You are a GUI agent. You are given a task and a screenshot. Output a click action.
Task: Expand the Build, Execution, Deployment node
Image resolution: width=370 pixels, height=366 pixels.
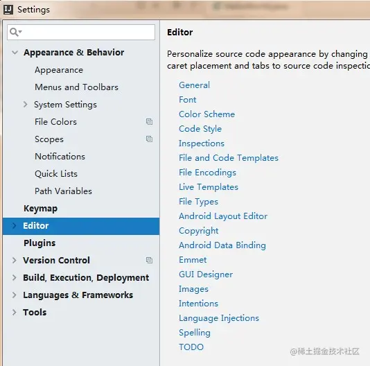click(x=14, y=277)
